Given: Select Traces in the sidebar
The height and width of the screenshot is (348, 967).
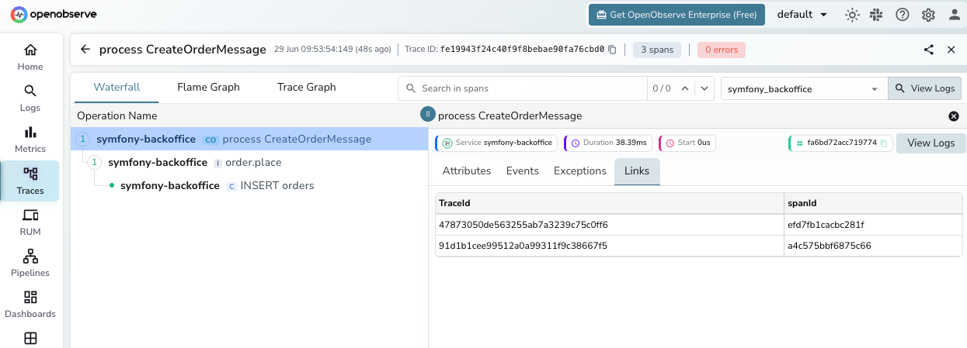Looking at the screenshot, I should [30, 181].
